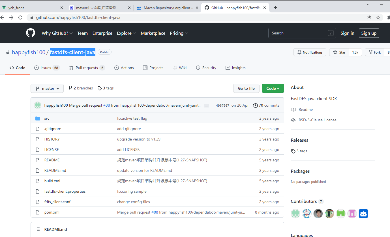Switch to the Insights tab
This screenshot has width=390, height=237.
point(235,68)
